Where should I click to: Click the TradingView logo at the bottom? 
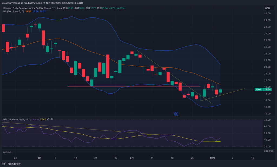click(11, 164)
